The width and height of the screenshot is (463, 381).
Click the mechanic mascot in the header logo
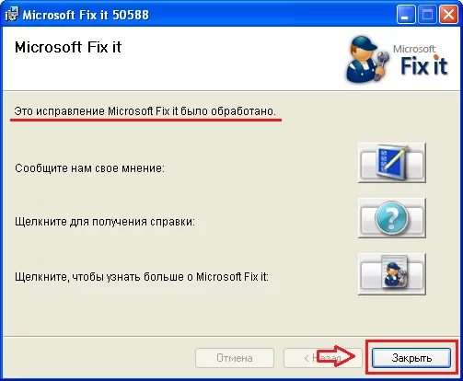pos(366,60)
